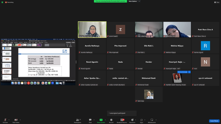
Task: Expand arrow next to Whiteboards
Action: pos(156,120)
